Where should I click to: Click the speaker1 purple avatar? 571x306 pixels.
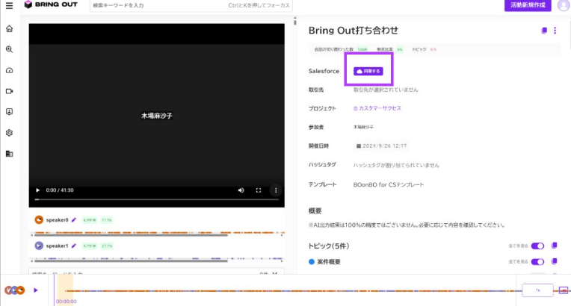point(39,246)
